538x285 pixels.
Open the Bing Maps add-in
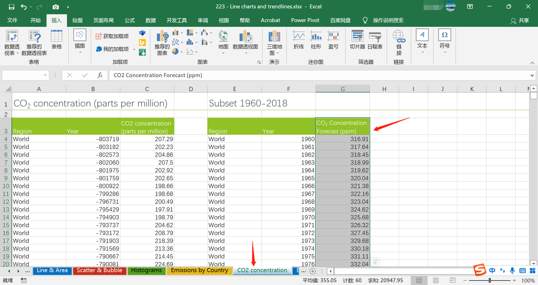[x=142, y=42]
